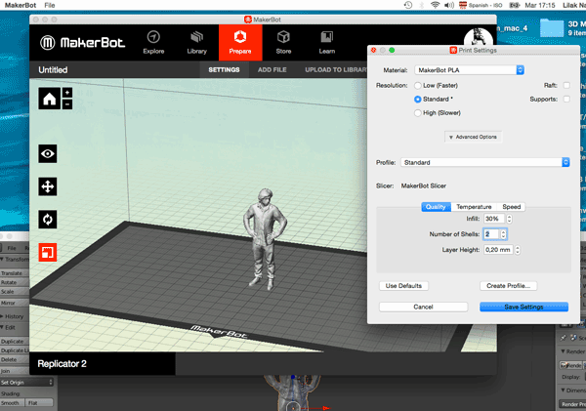Adjust the Infill percentage stepper

click(509, 219)
